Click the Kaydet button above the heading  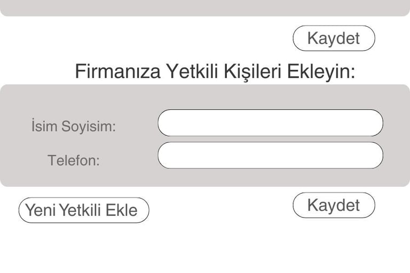point(334,38)
